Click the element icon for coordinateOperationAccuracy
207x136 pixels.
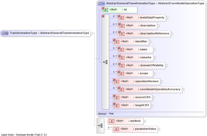pos(121,89)
